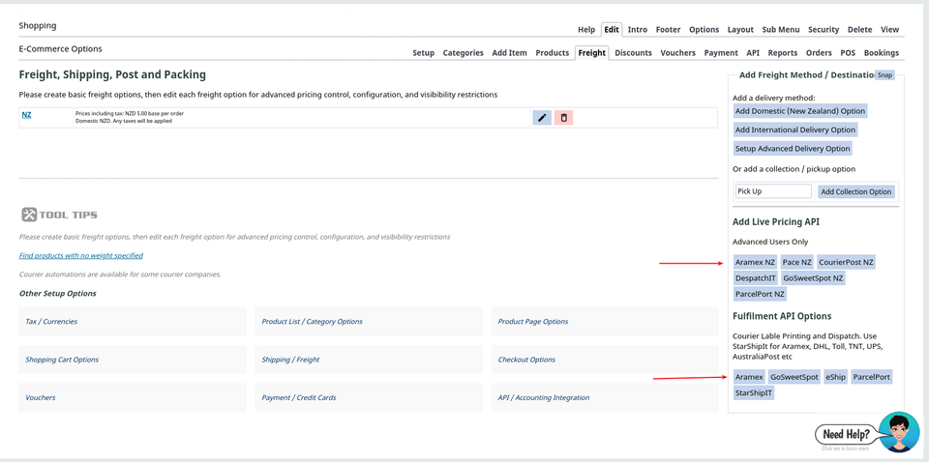Open the Security menu item
Screen dimensions: 929x462
[824, 30]
